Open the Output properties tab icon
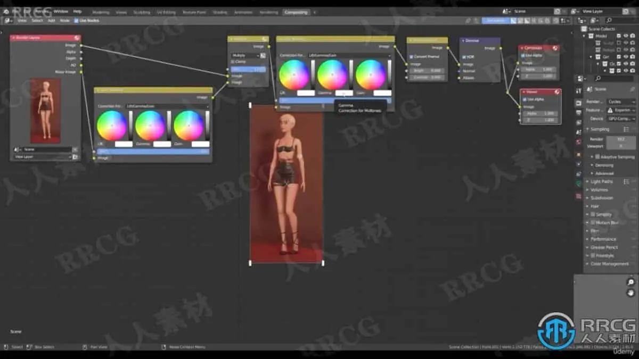 click(579, 113)
